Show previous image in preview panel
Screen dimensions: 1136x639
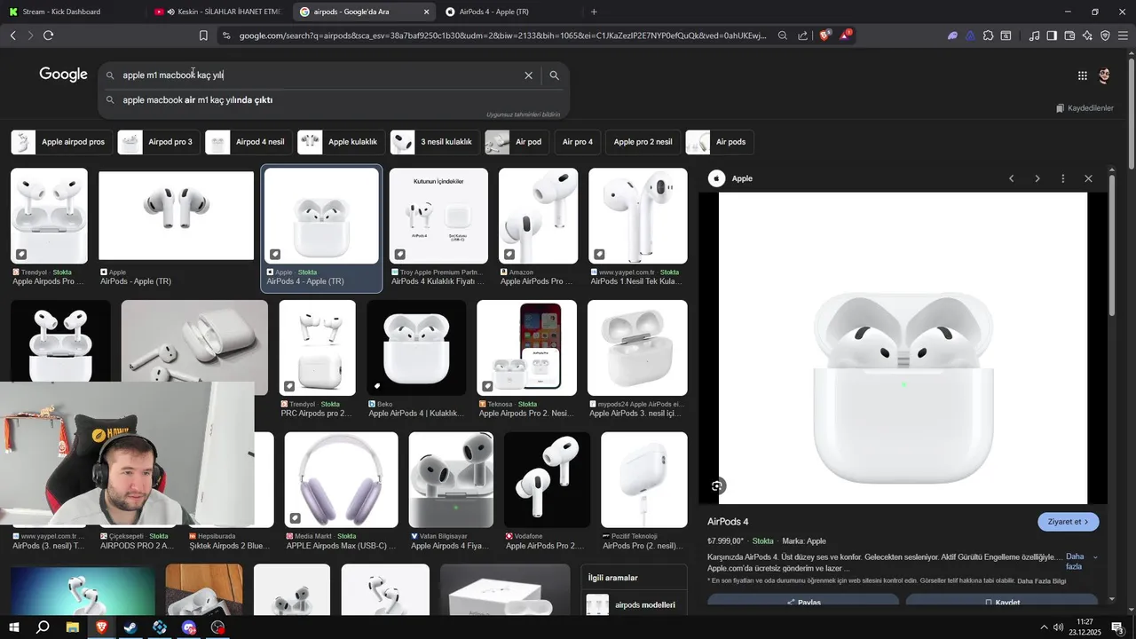tap(1011, 178)
